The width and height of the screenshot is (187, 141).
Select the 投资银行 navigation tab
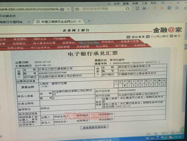[108, 42]
